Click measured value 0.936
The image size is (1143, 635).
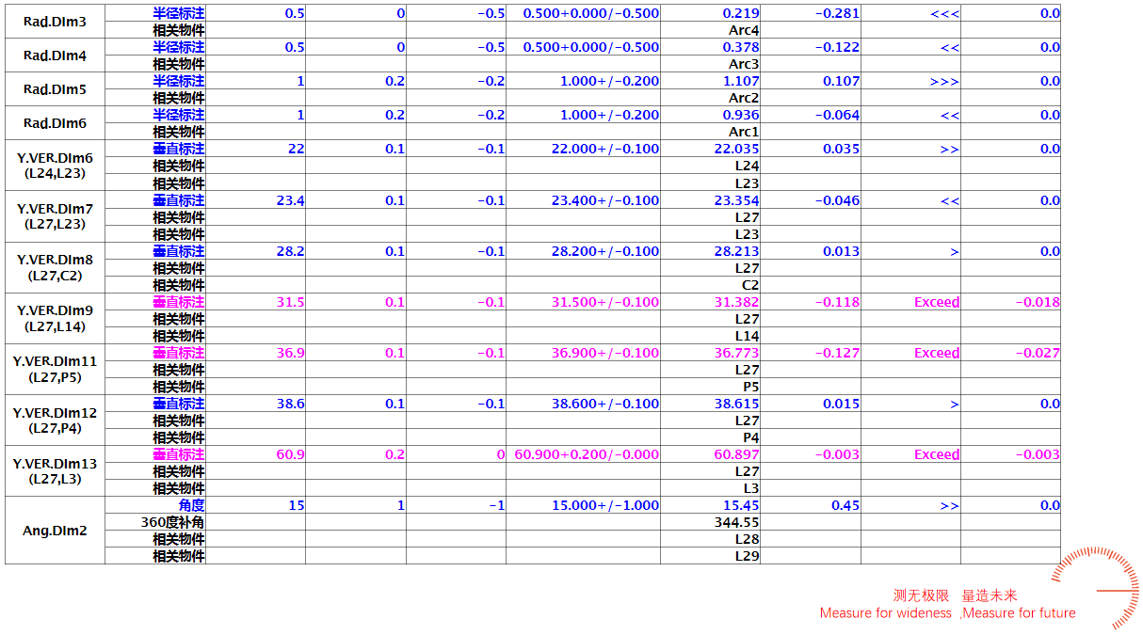[741, 115]
